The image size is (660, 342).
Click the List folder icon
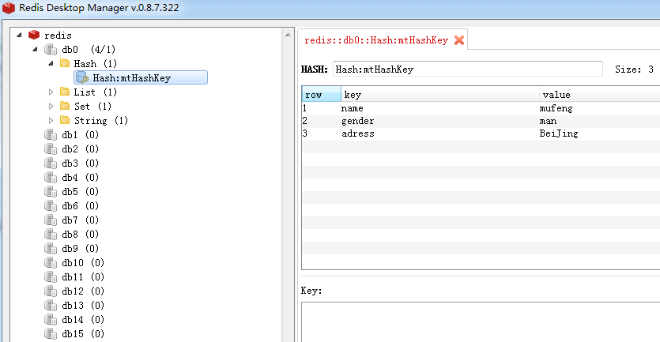click(65, 92)
